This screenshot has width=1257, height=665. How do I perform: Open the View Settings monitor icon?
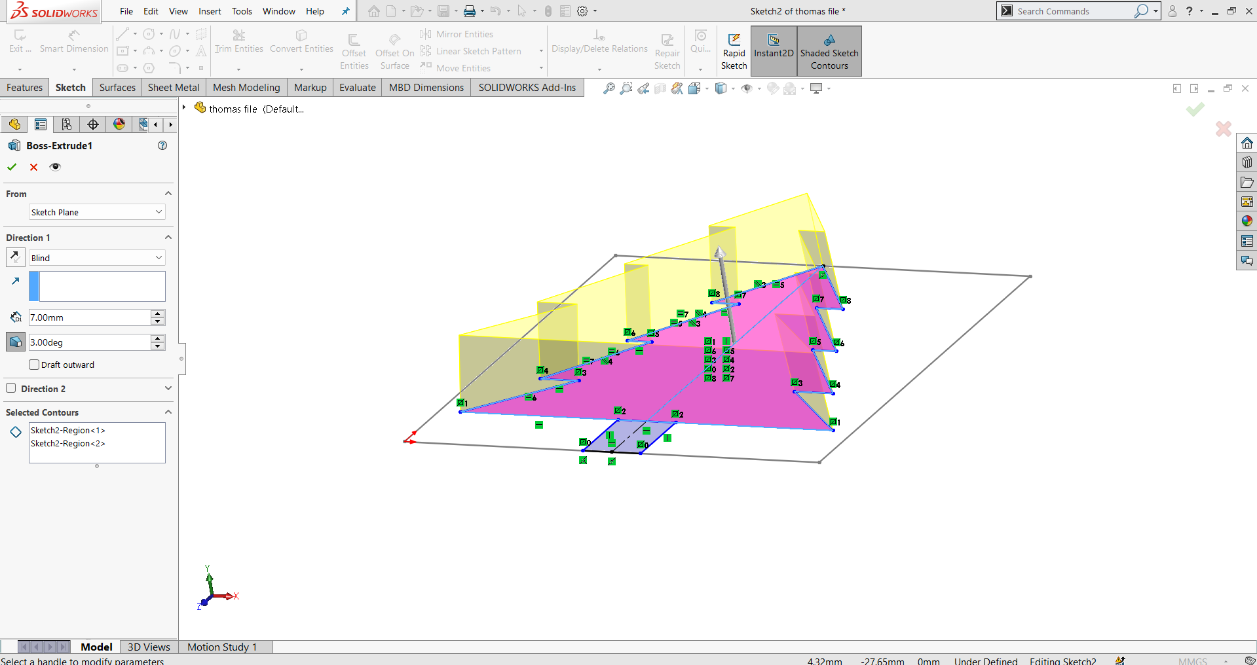point(816,88)
